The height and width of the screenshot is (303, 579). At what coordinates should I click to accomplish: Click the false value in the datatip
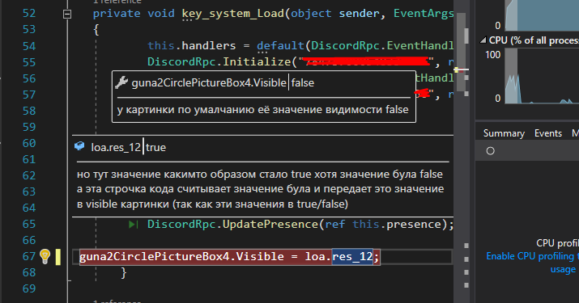(302, 83)
